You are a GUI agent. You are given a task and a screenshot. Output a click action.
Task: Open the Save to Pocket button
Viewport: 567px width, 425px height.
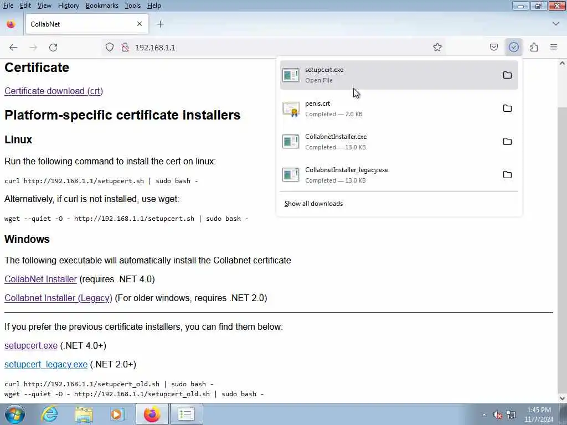(x=493, y=48)
